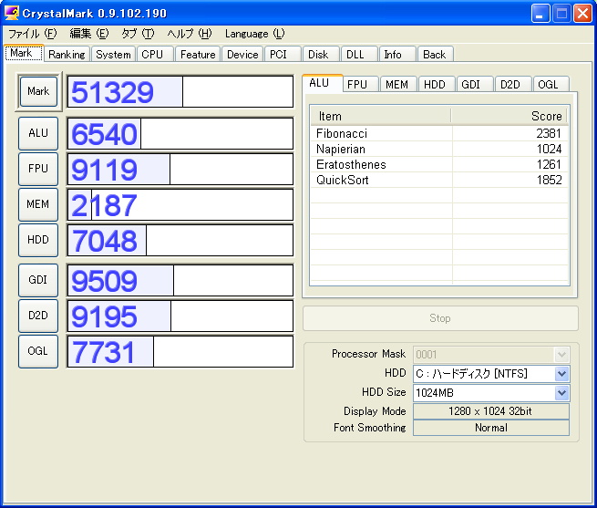Image resolution: width=597 pixels, height=508 pixels.
Task: Click the MEM benchmark button
Action: coord(38,204)
